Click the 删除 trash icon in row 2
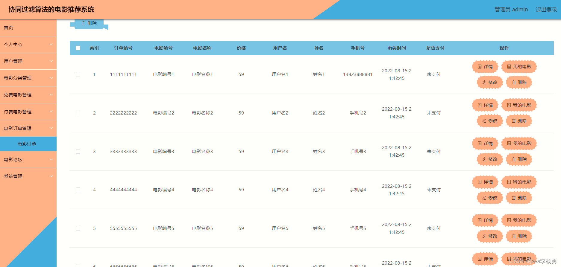The image size is (561, 267). 514,121
